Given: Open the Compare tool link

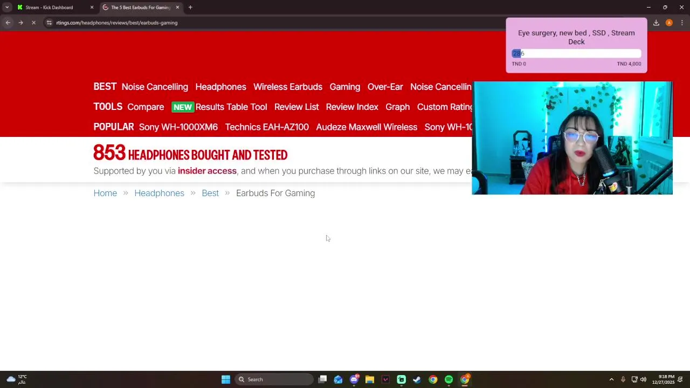Looking at the screenshot, I should coord(146,107).
